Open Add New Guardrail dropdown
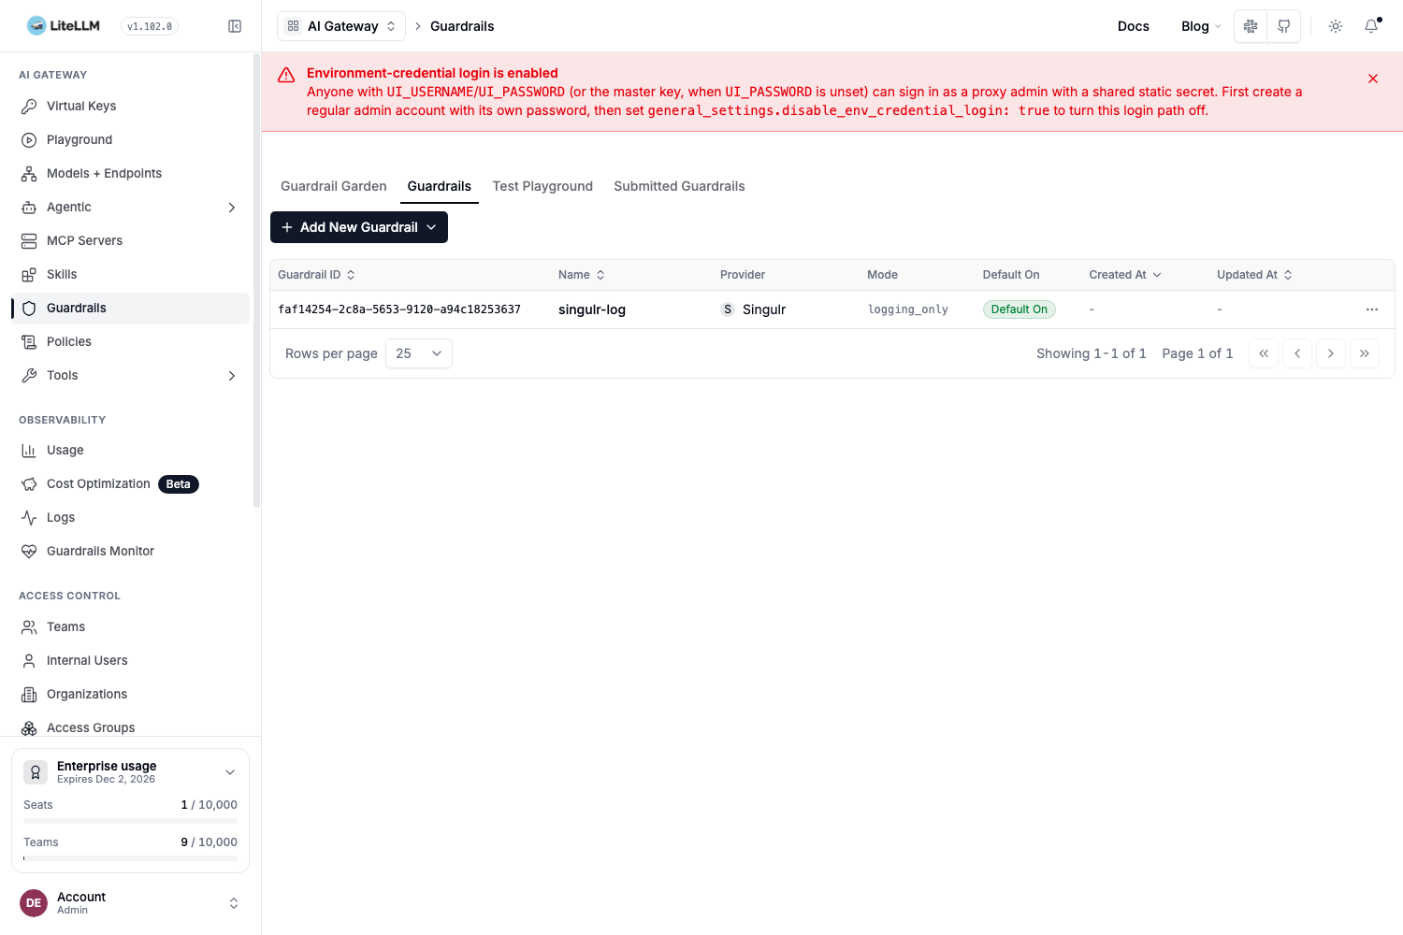This screenshot has width=1403, height=935. [359, 227]
